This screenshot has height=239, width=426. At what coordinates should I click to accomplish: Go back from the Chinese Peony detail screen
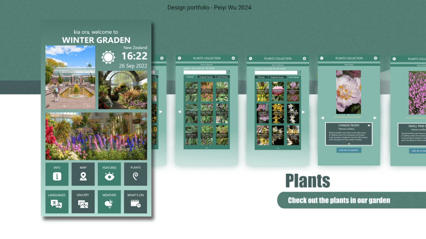pos(322,59)
